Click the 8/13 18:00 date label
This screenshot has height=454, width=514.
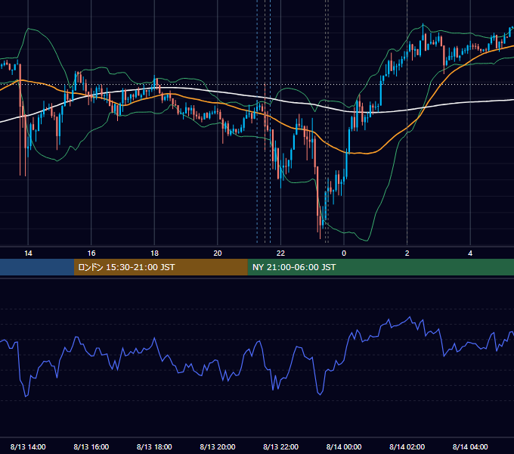point(154,446)
